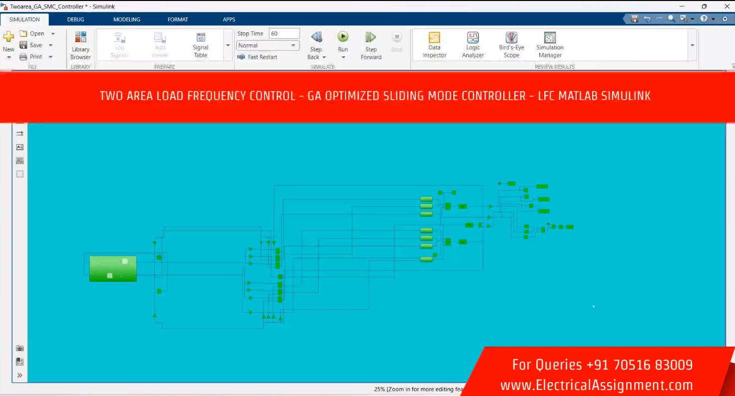Expand the left palette with double chevron
Screen dimensions: 735x396
tap(20, 375)
